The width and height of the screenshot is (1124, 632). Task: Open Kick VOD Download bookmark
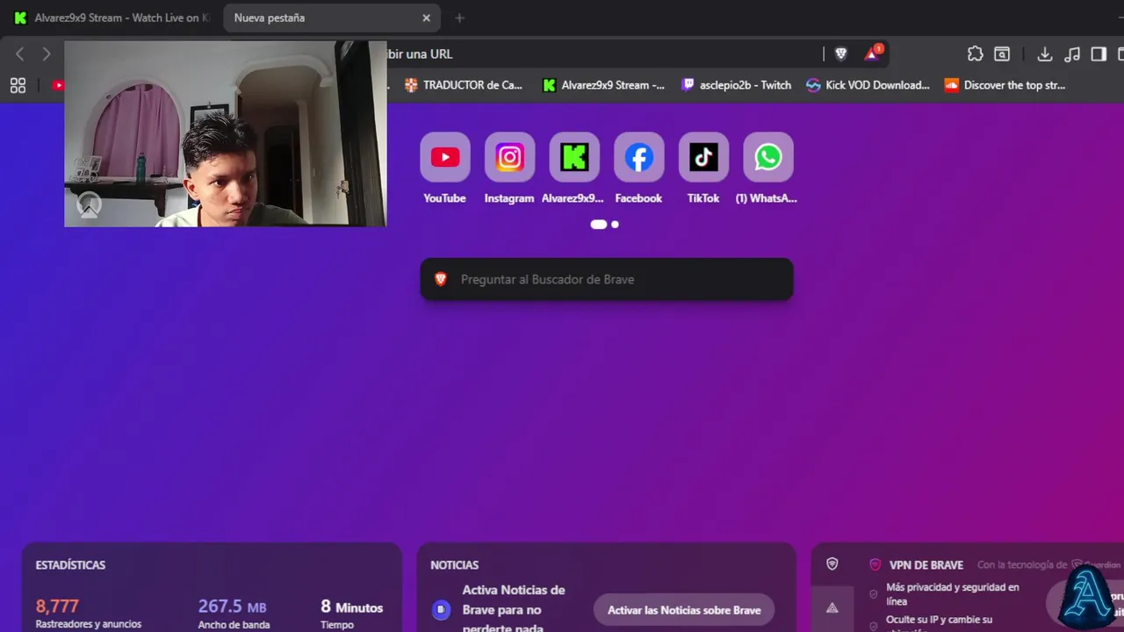click(868, 85)
